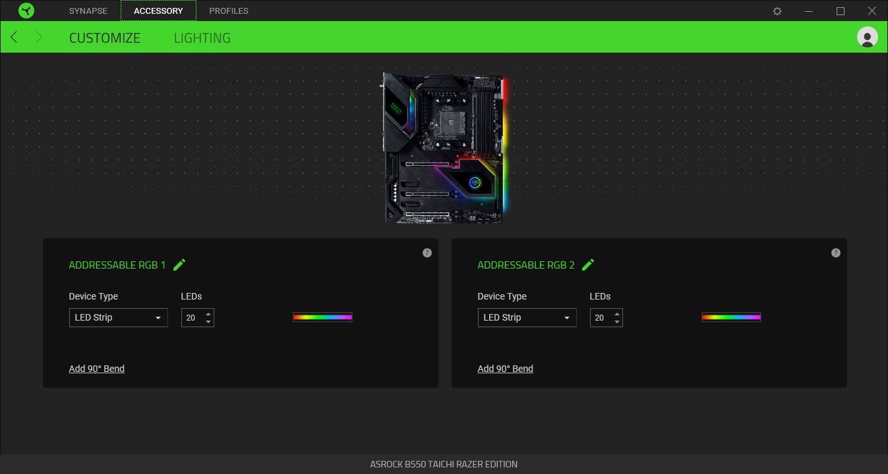
Task: Switch to the Lighting subtab
Action: [x=202, y=38]
